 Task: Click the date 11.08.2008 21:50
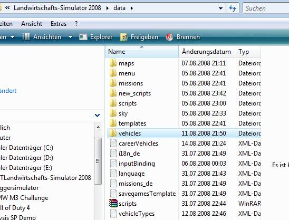tap(204, 133)
